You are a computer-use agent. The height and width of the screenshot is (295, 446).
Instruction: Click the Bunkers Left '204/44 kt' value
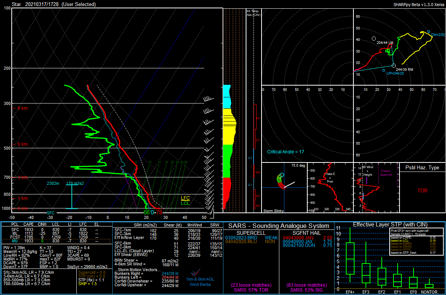point(170,277)
